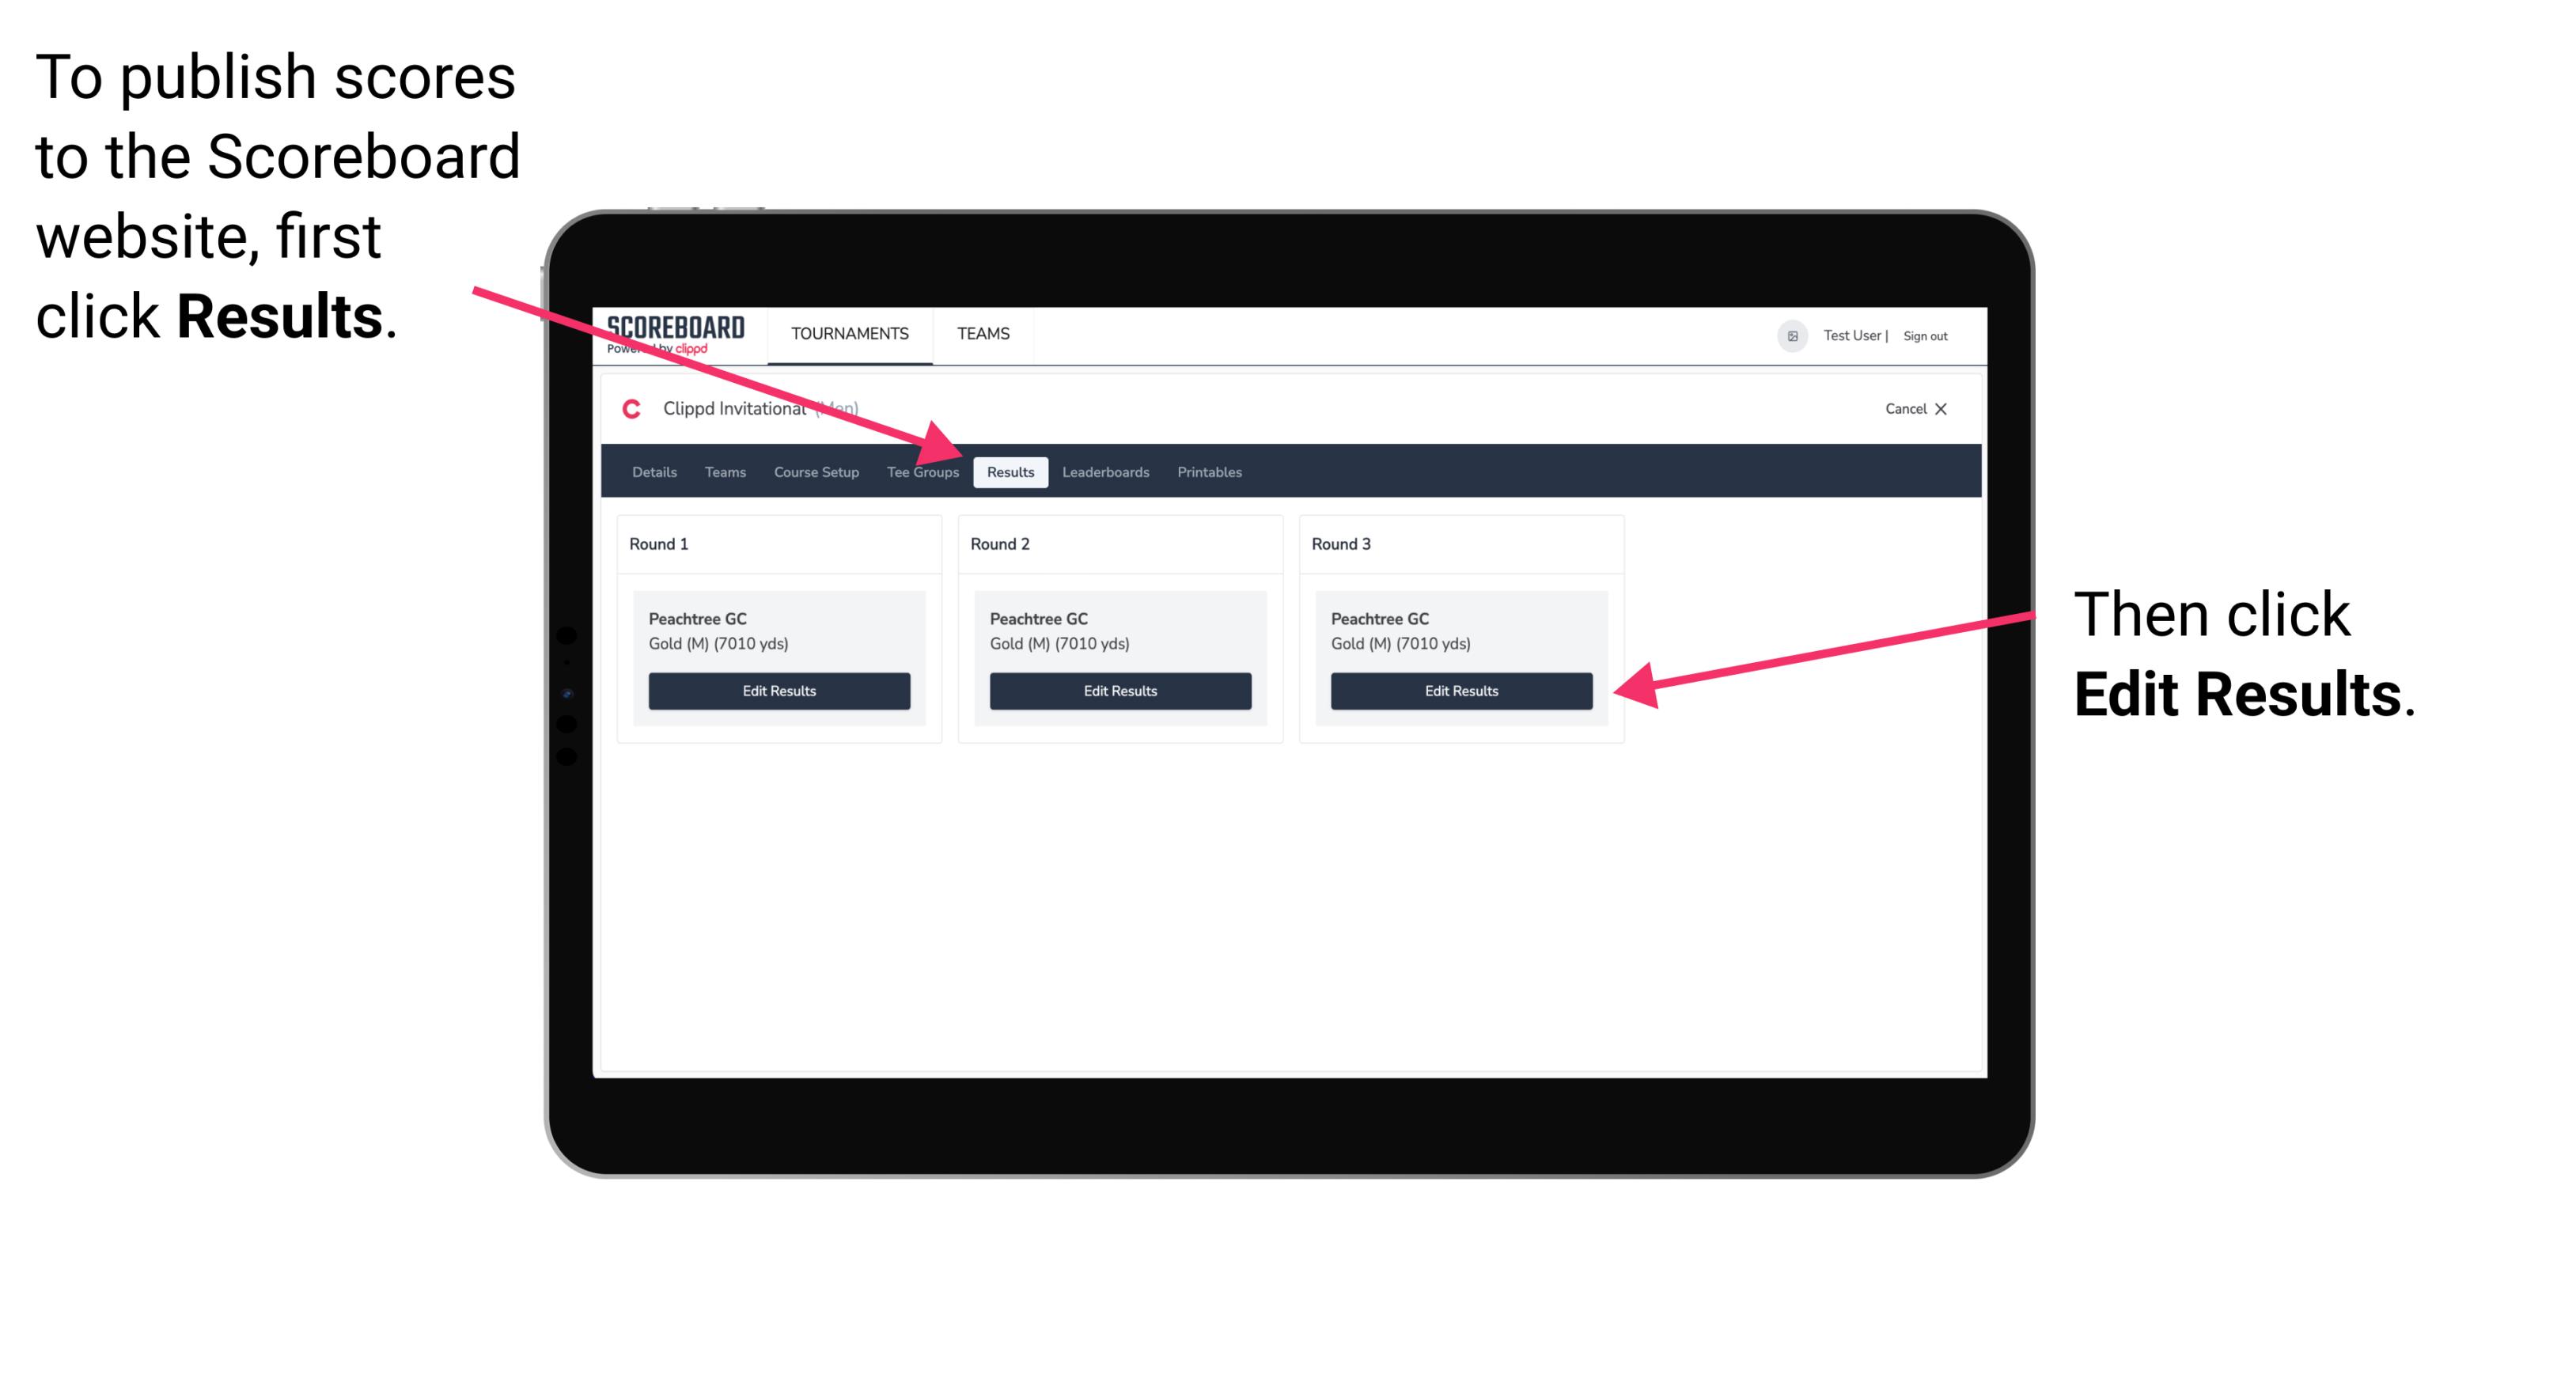Click Edit Results for Round 1
The height and width of the screenshot is (1386, 2576).
[780, 691]
